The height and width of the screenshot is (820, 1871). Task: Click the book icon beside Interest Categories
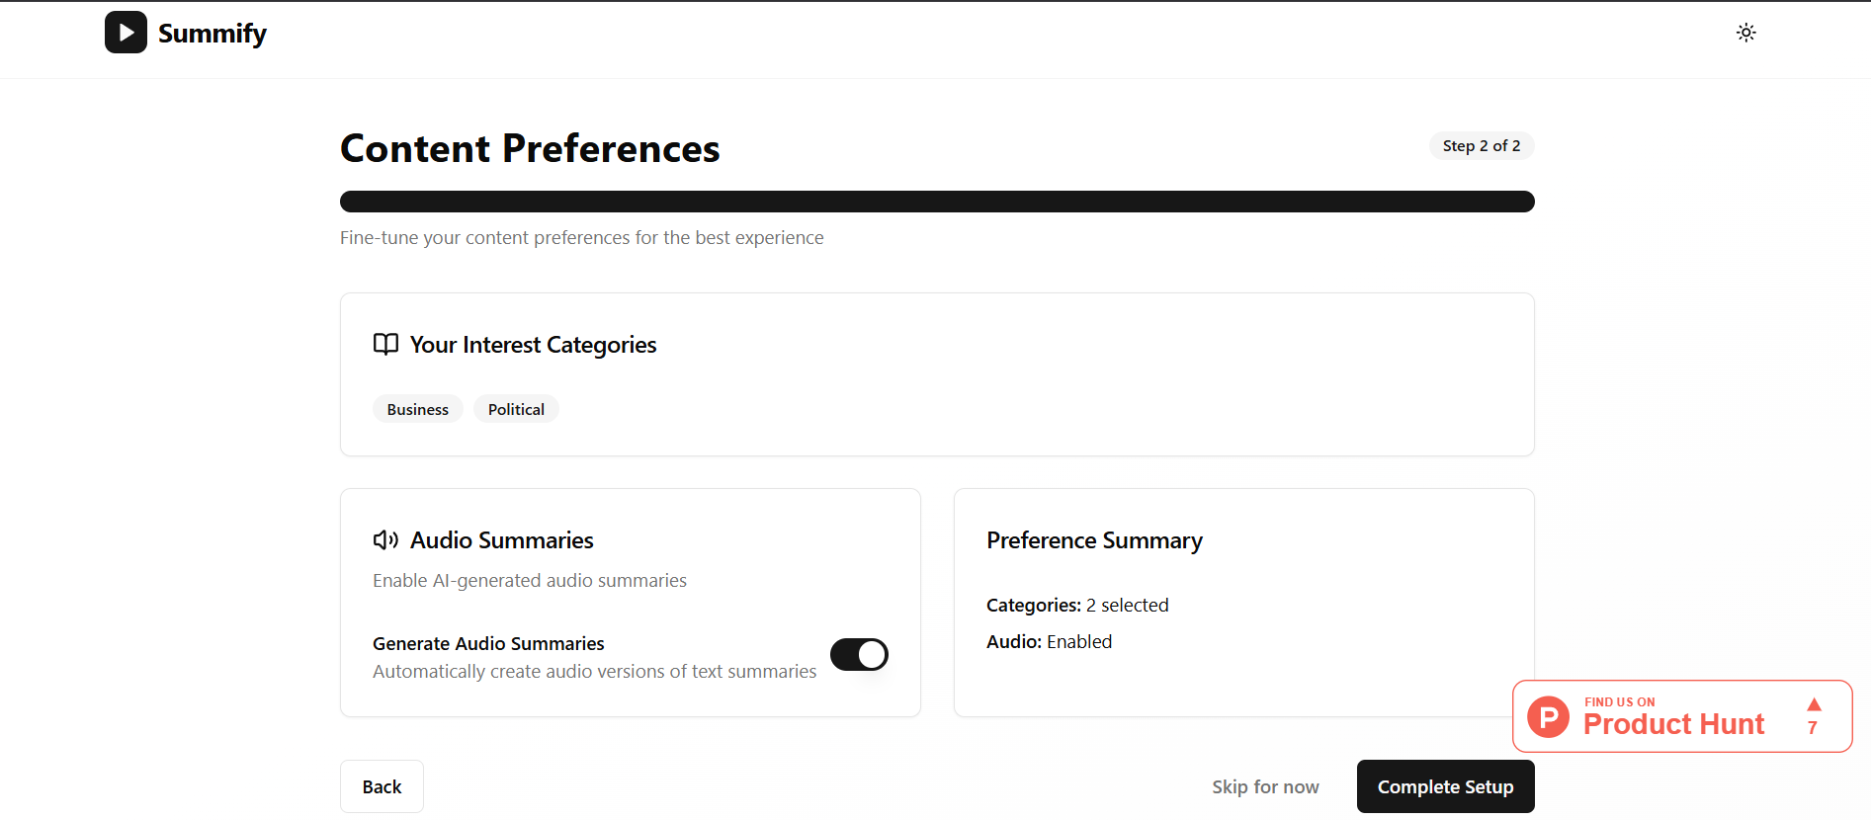pos(385,344)
